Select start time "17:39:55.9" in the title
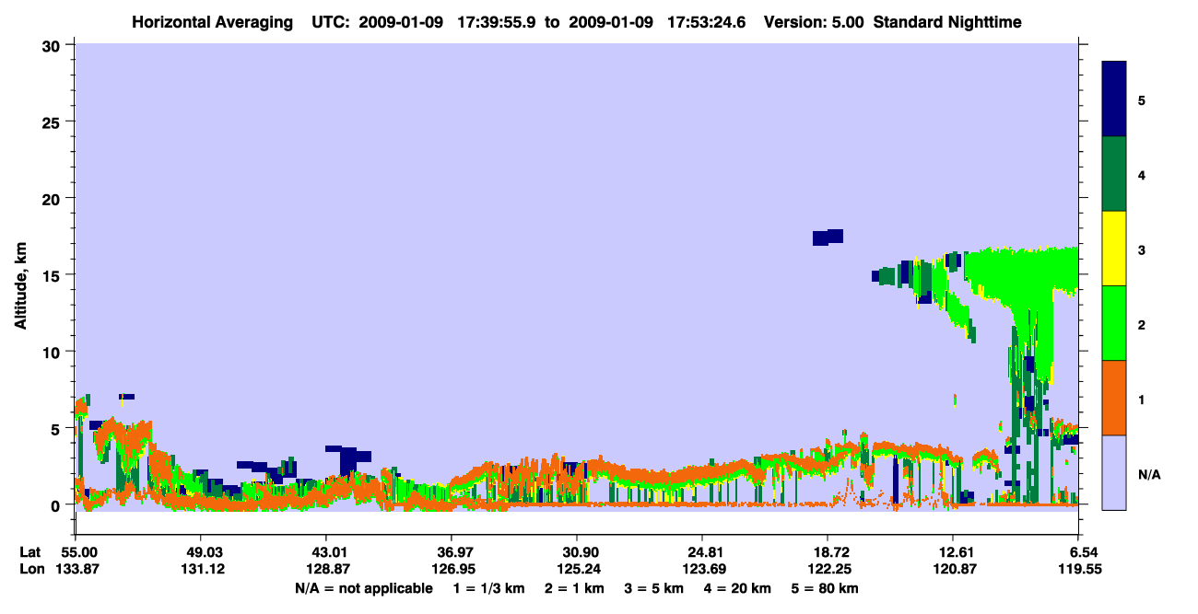The image size is (1198, 614). click(x=498, y=21)
